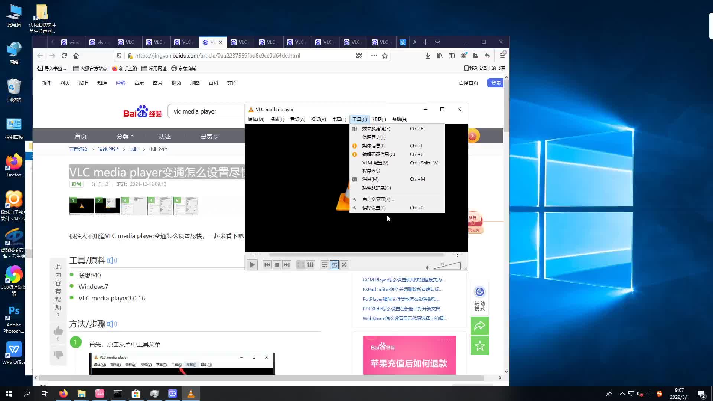
Task: Open VLC extended settings equalizer icon
Action: (310, 265)
